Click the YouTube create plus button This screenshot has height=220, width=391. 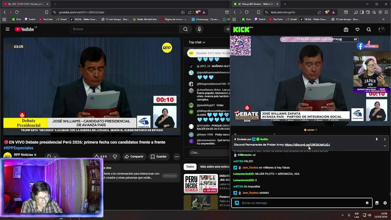point(228,29)
